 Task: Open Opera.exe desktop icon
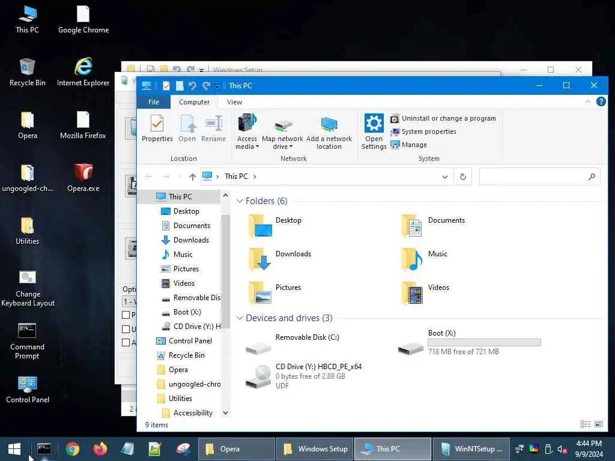(x=83, y=178)
